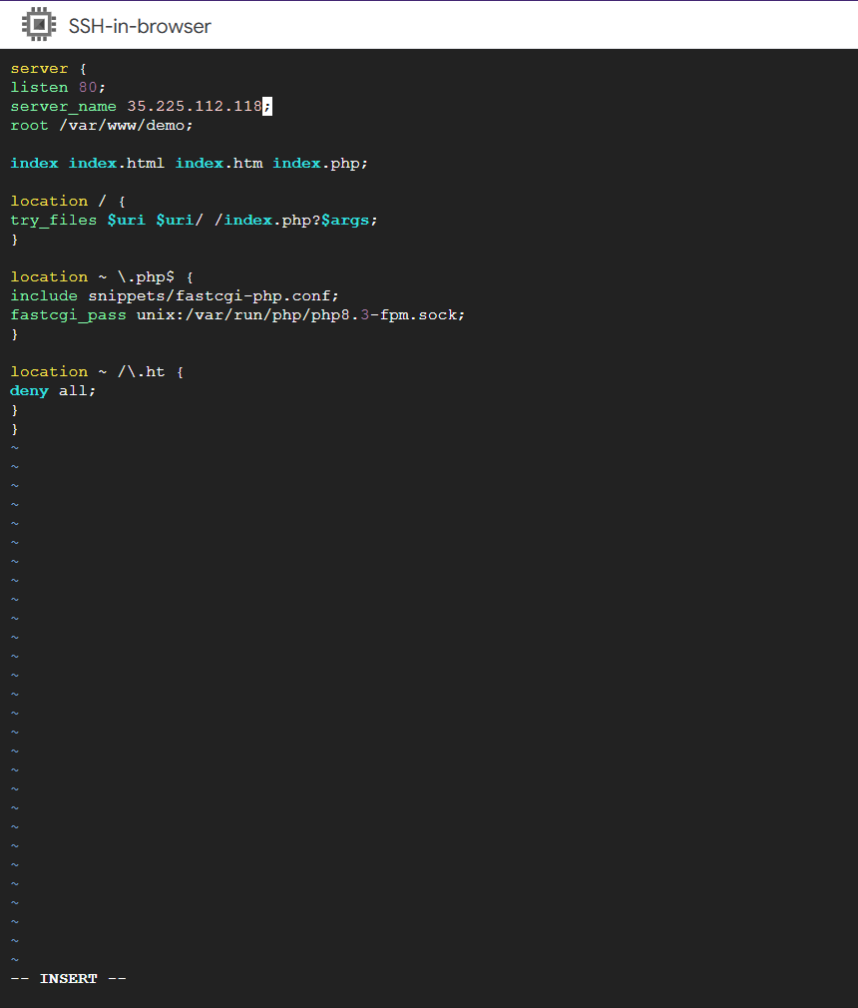
Task: Click the first tilde empty-line marker
Action: coord(15,448)
